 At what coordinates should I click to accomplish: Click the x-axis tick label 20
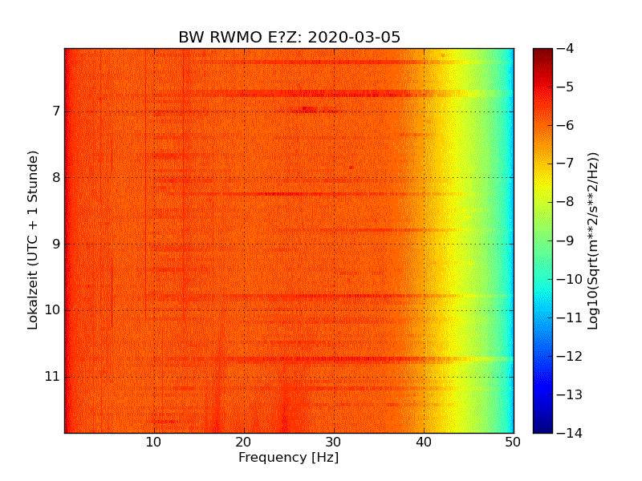pyautogui.click(x=244, y=443)
